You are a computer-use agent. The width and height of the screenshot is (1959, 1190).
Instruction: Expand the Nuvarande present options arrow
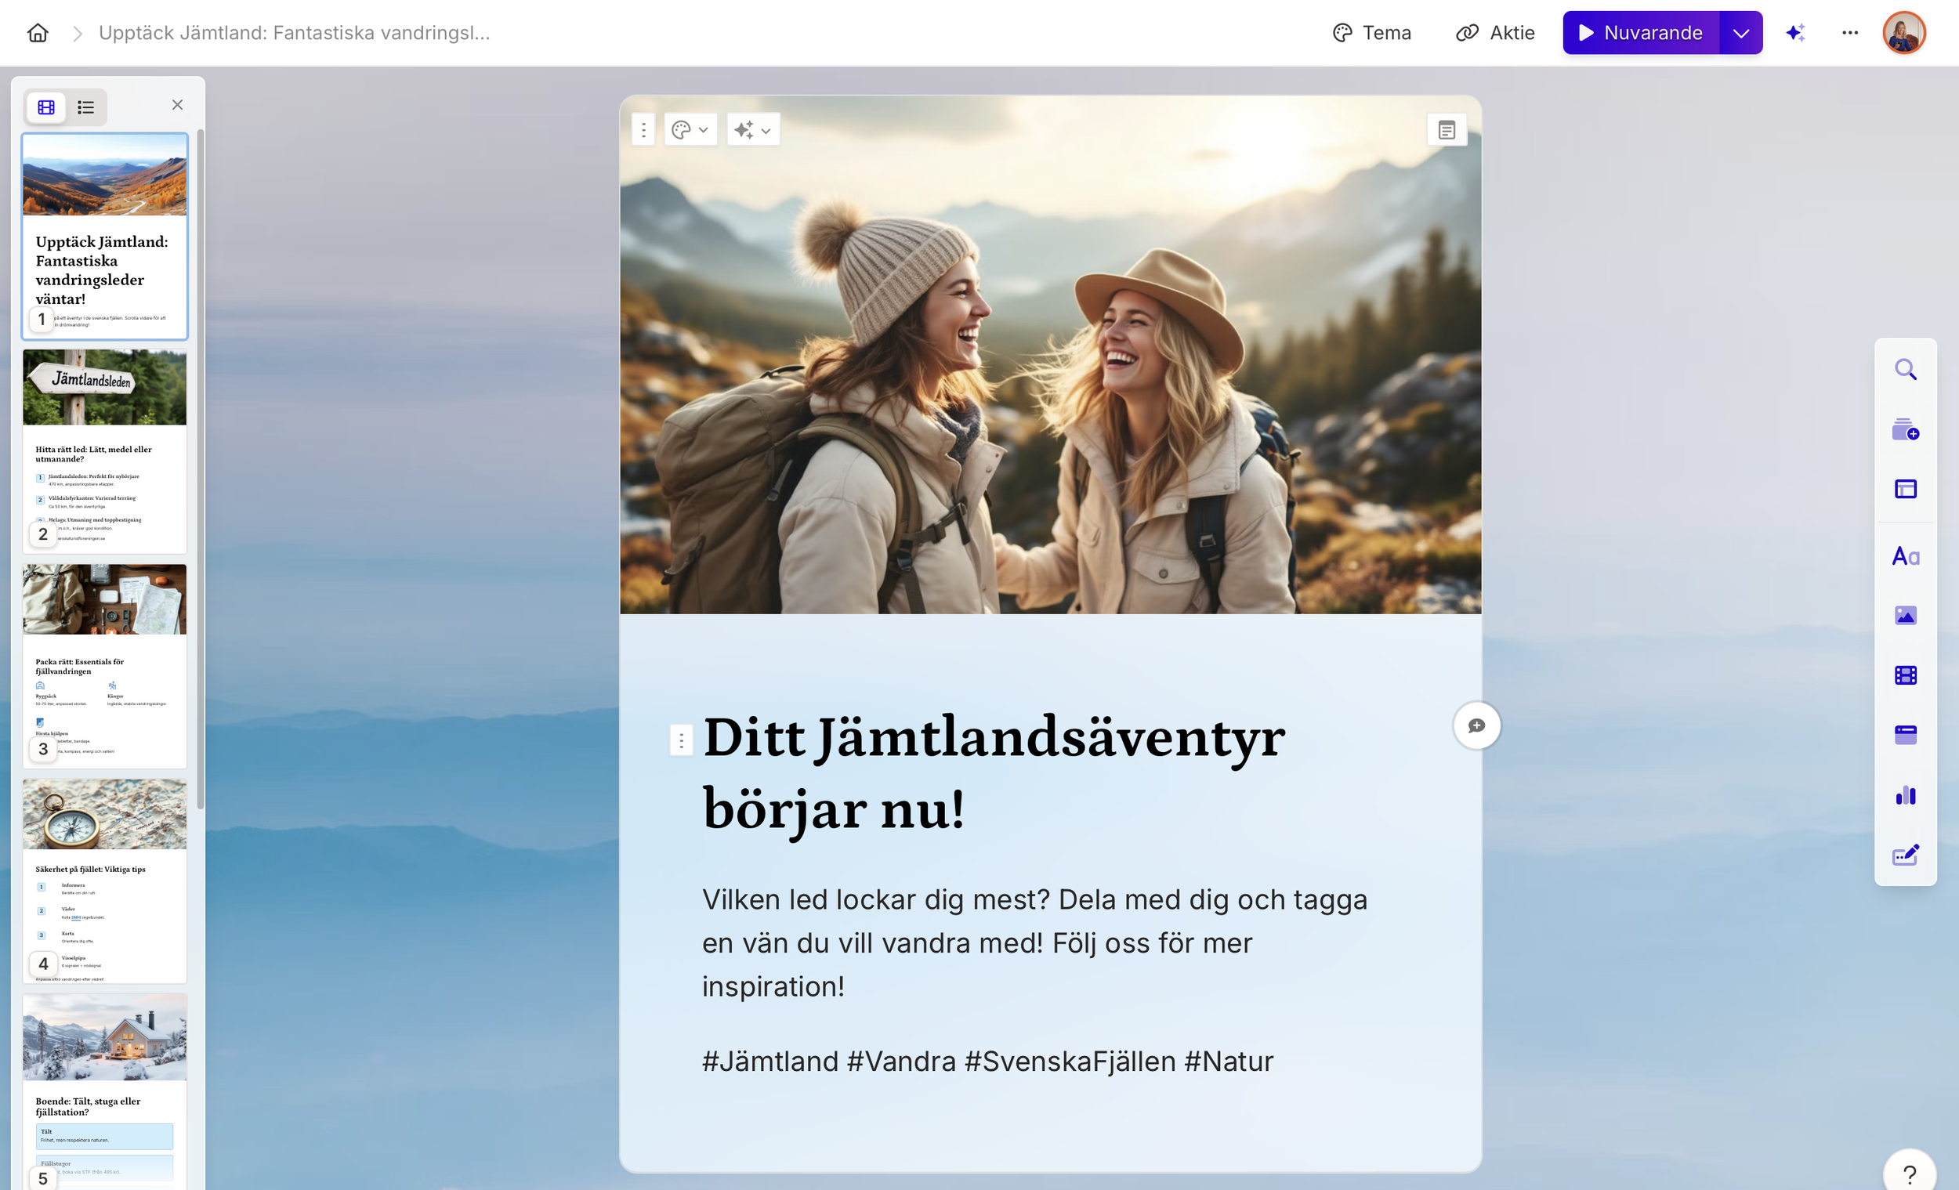pyautogui.click(x=1740, y=33)
